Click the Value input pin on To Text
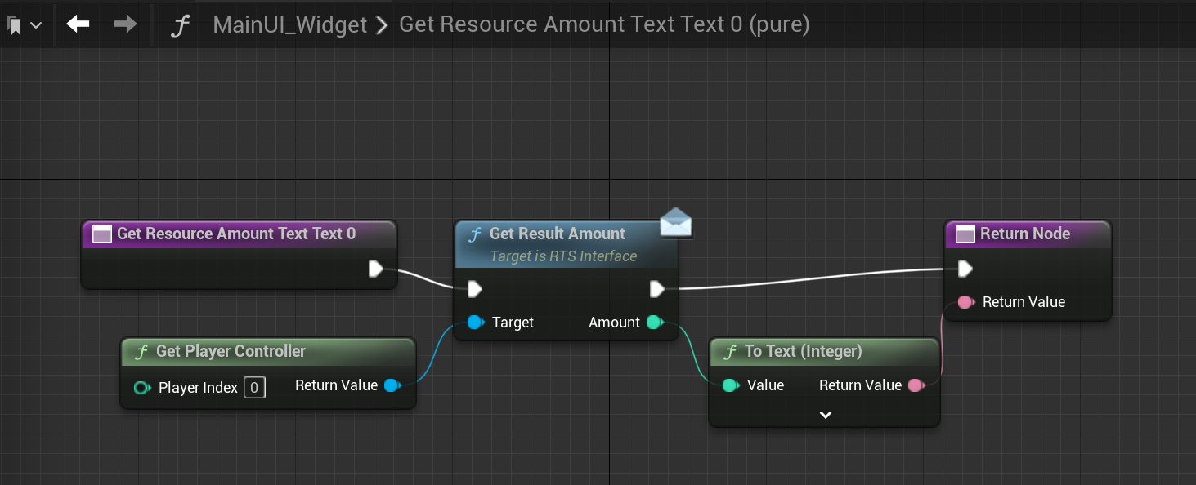This screenshot has width=1196, height=485. (730, 385)
